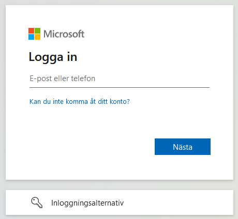Screen dimensions: 238x219
Task: Click the E-post placeholder text
Action: click(62, 79)
